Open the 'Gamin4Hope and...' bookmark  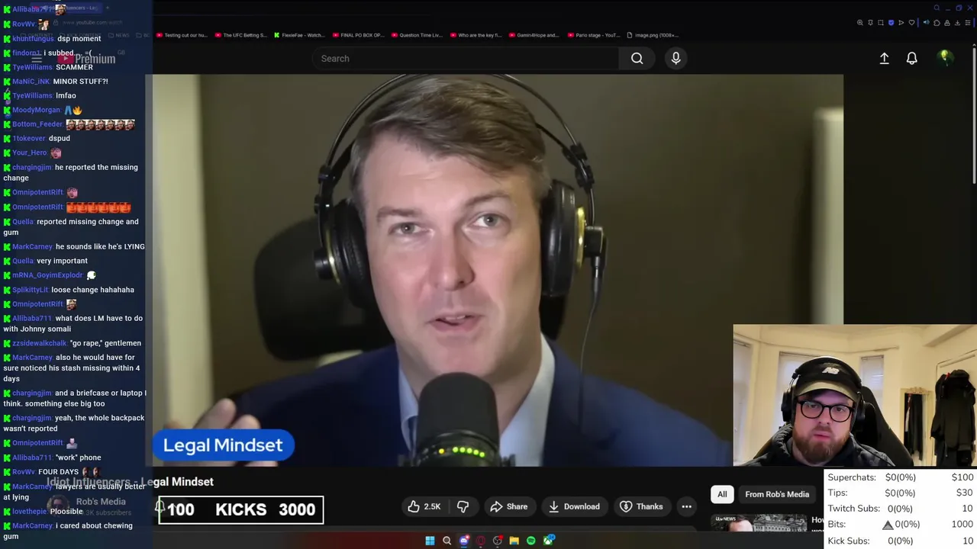[534, 35]
